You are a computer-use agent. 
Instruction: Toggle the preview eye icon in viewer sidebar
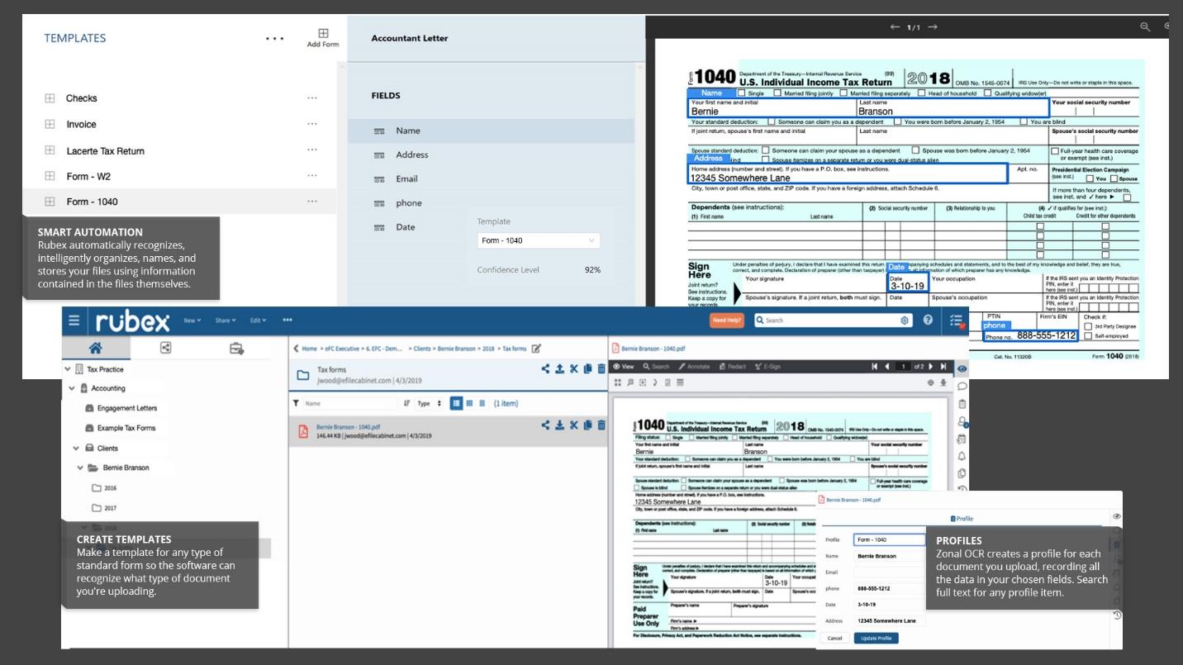962,368
